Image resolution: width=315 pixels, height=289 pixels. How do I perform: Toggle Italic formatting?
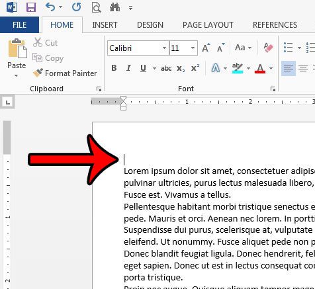click(128, 68)
